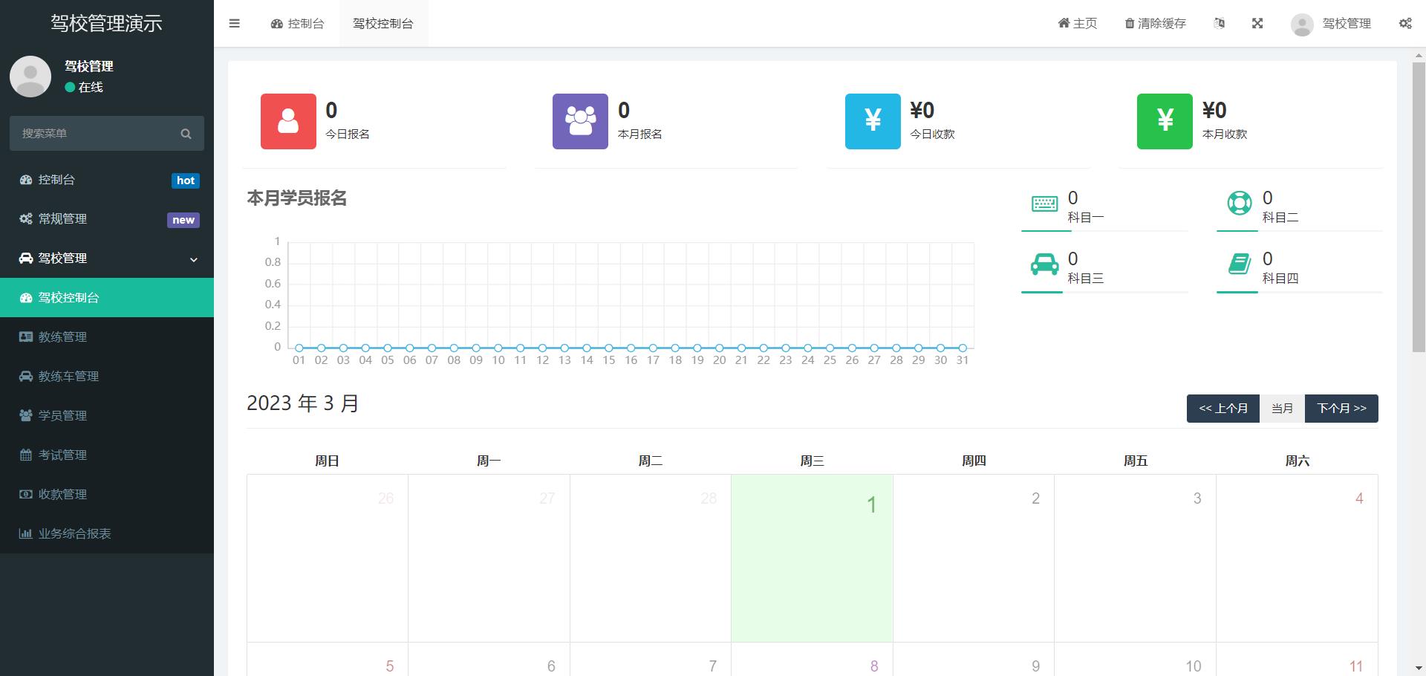Click the 2023 年 3 月 calendar title
The height and width of the screenshot is (676, 1426).
pyautogui.click(x=303, y=403)
